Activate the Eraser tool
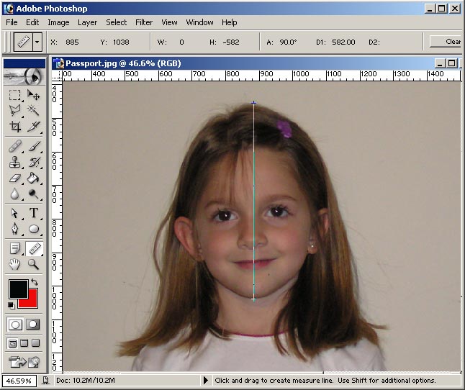Screen dimensions: 465x390 [15, 178]
